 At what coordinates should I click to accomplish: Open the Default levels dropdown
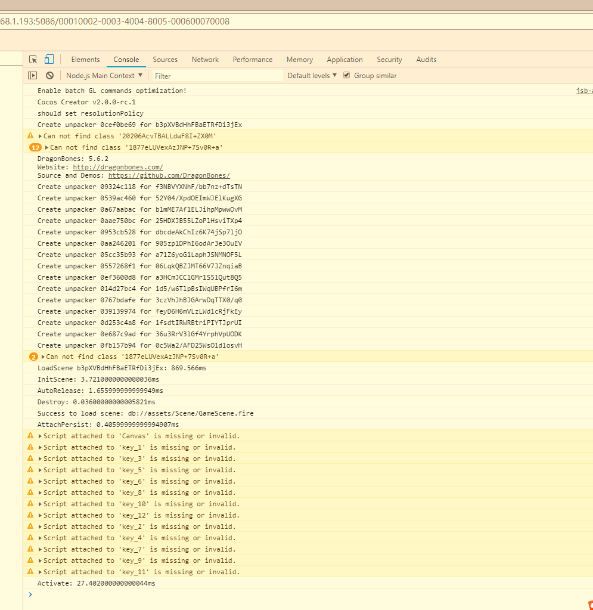pyautogui.click(x=312, y=76)
